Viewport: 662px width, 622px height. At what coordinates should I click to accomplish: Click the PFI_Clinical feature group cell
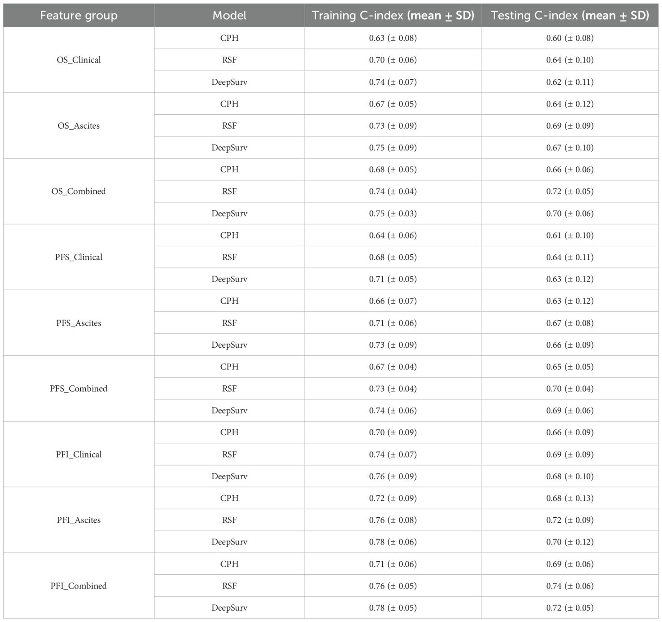point(78,454)
